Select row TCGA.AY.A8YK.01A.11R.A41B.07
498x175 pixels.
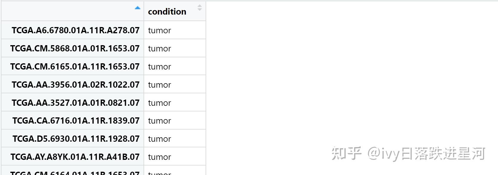point(75,157)
